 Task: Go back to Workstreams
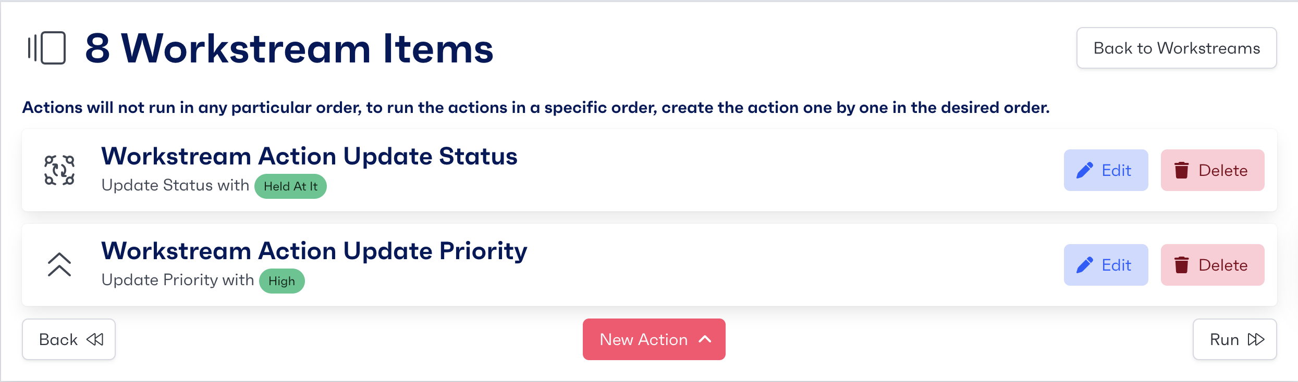tap(1177, 48)
